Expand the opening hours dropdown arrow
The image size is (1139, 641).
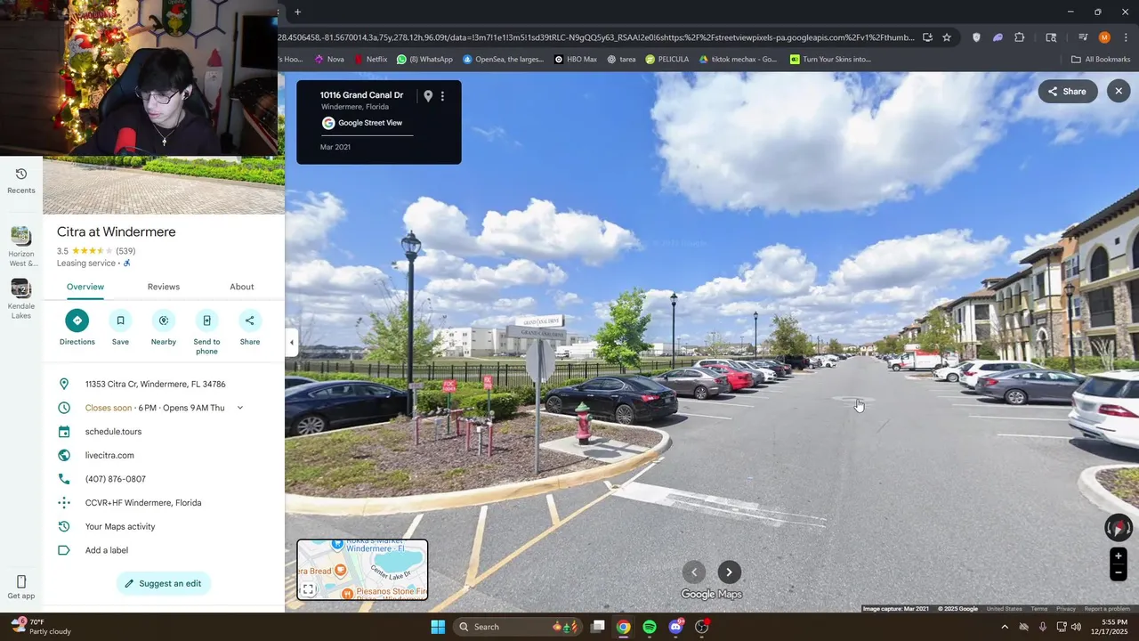tap(239, 408)
